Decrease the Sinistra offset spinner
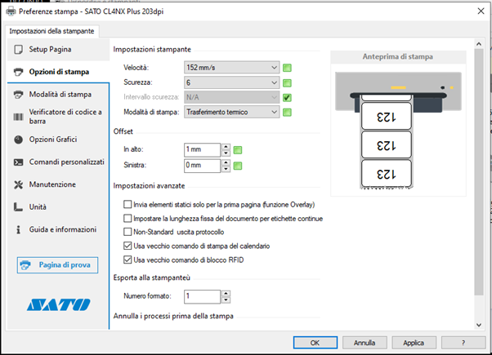Image resolution: width=492 pixels, height=355 pixels. tap(226, 169)
